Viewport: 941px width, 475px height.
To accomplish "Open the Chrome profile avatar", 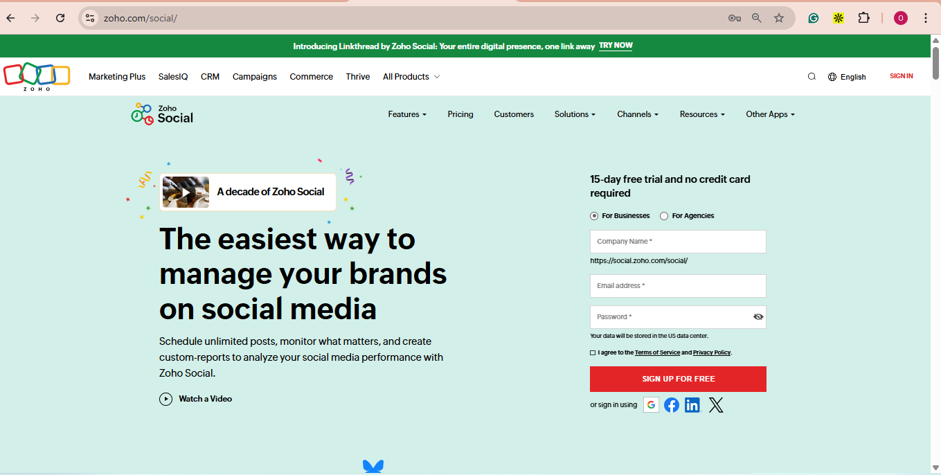I will [901, 18].
